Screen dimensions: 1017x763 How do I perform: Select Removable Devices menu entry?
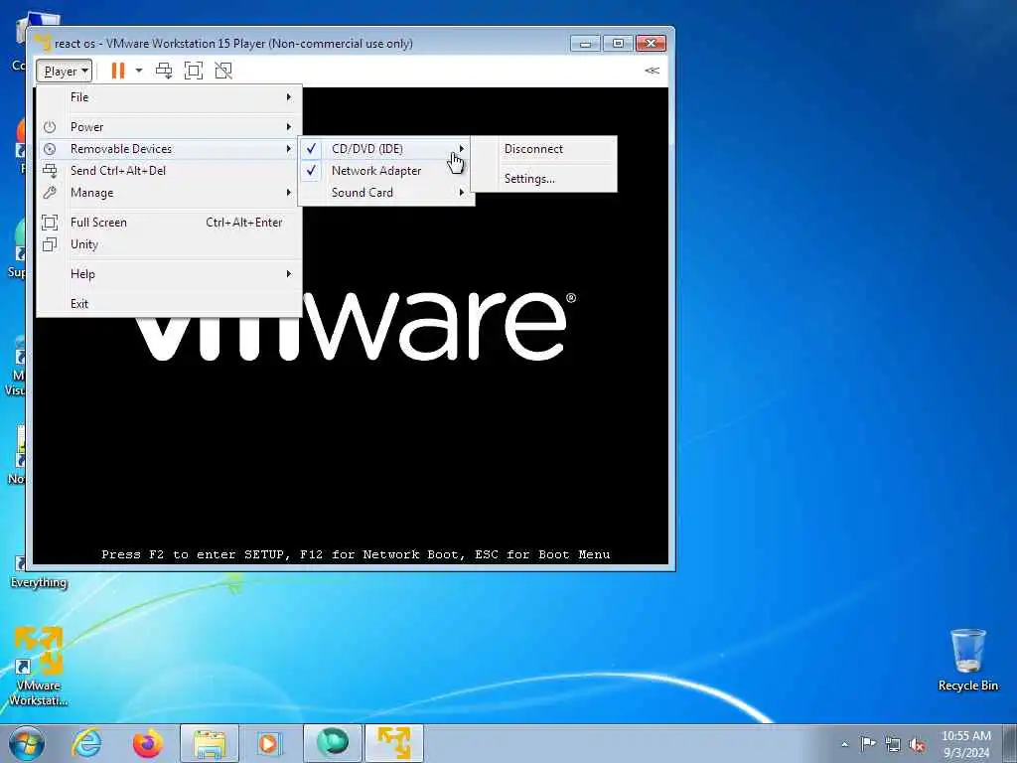pyautogui.click(x=171, y=149)
